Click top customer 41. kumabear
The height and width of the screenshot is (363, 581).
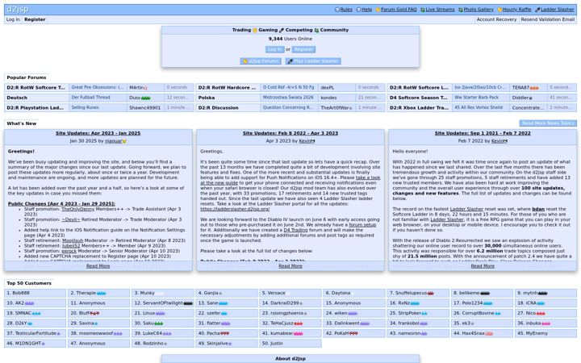pos(290,333)
